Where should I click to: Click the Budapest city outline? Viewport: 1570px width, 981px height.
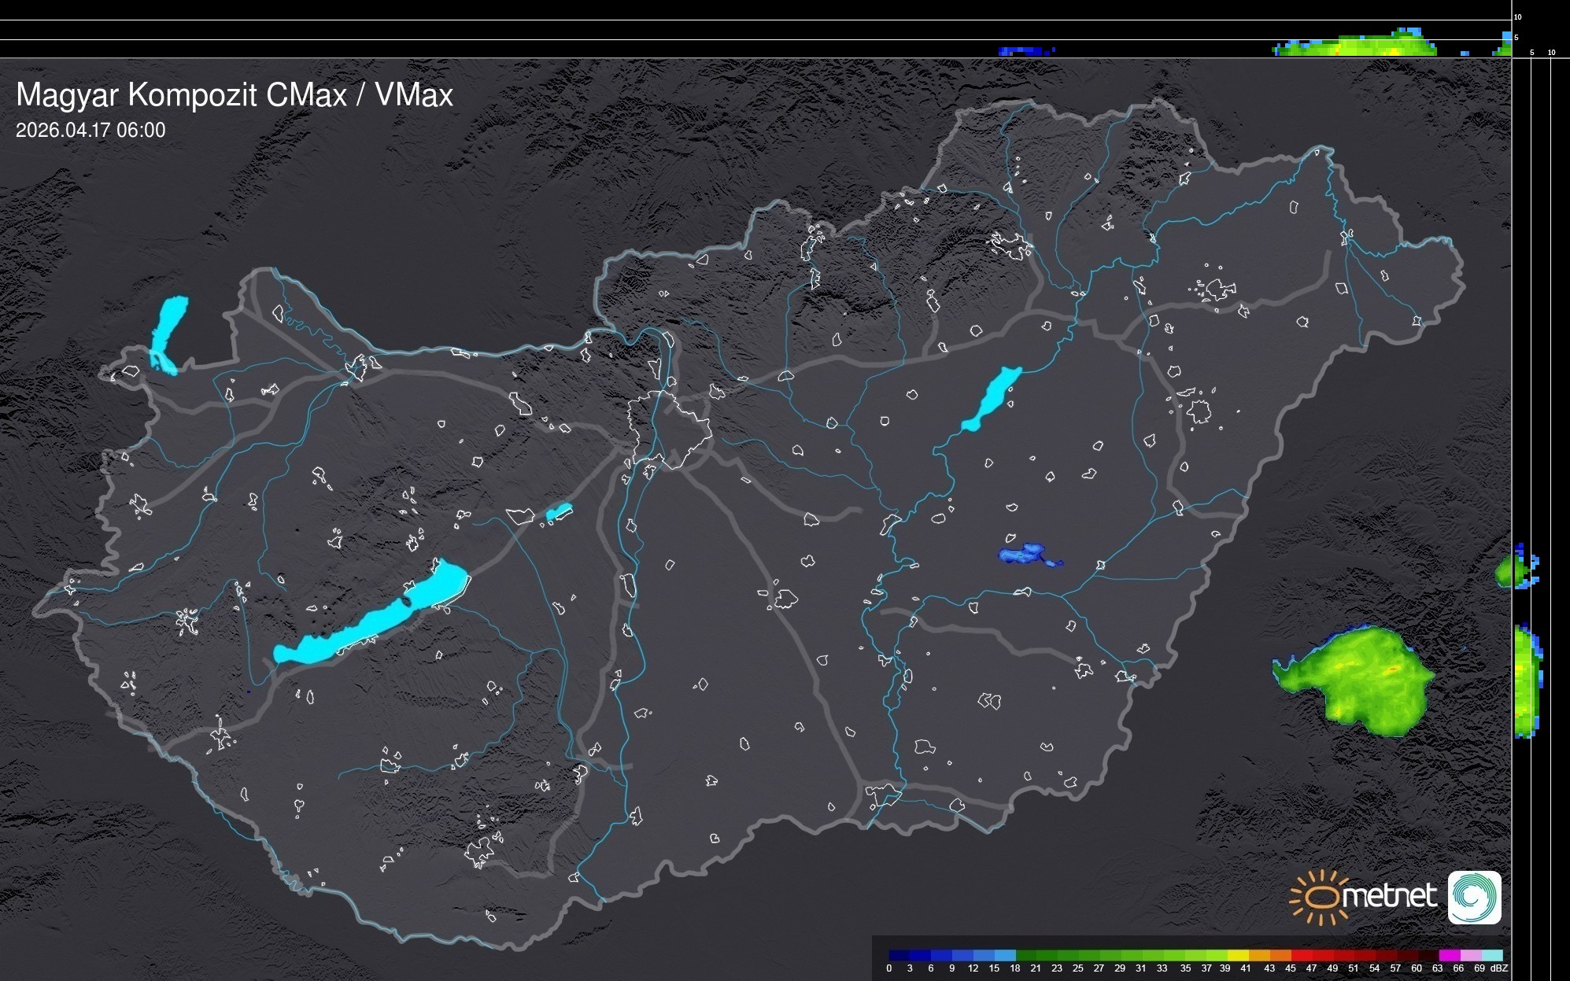pos(669,429)
